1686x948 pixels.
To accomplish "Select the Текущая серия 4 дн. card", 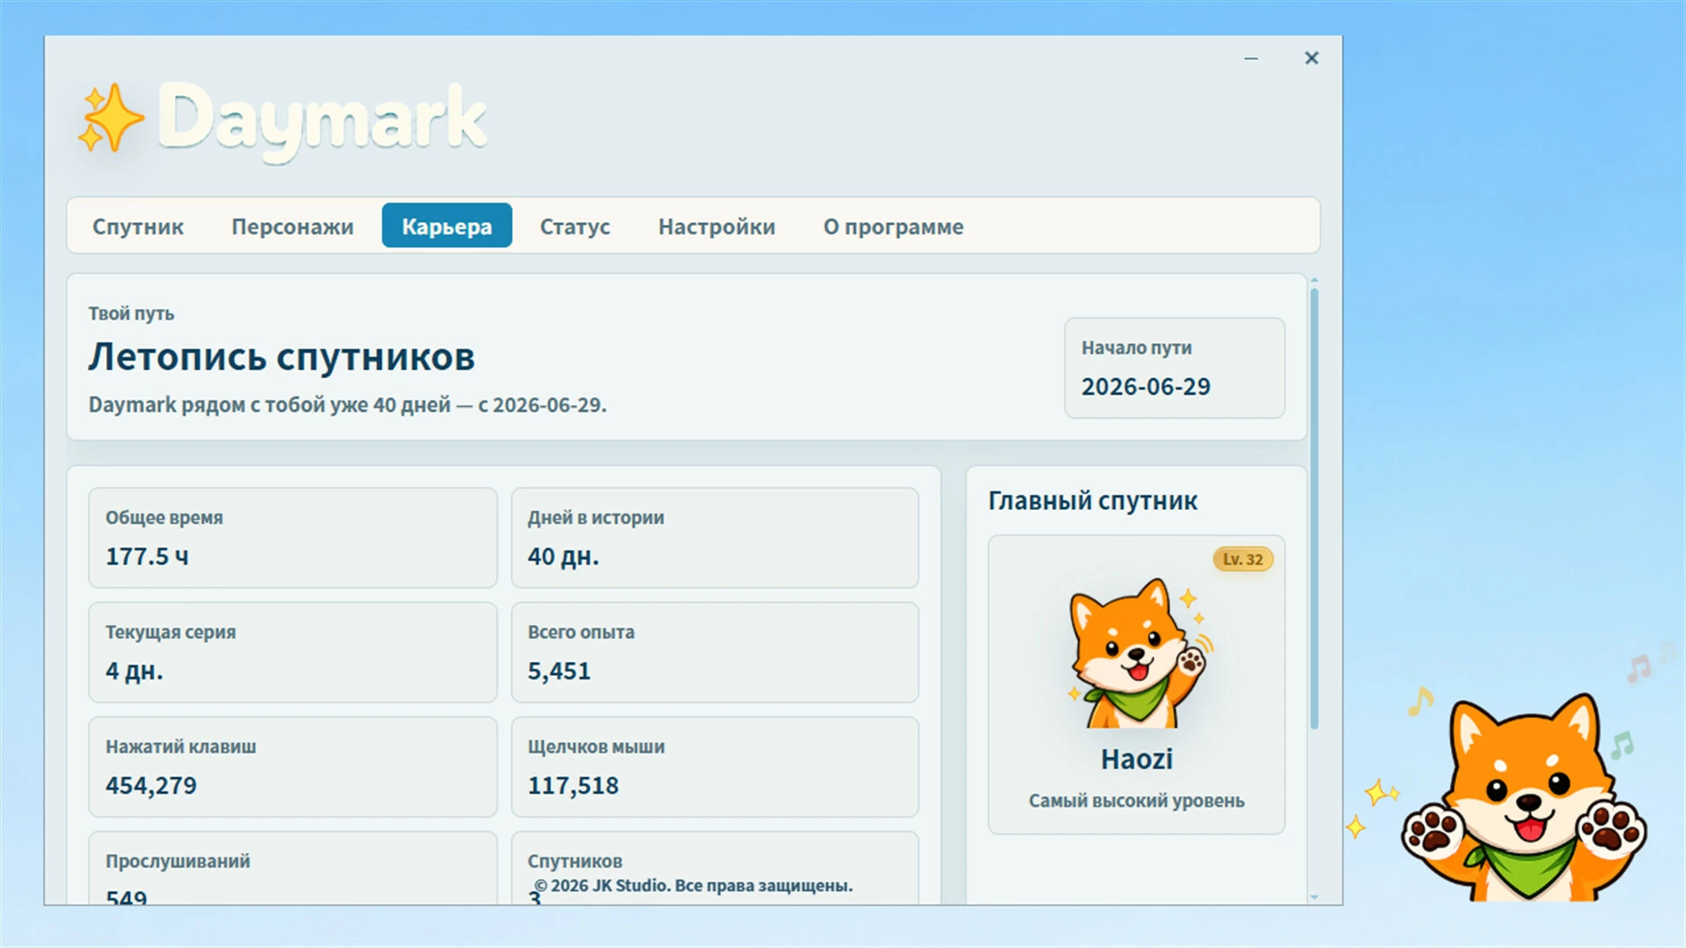I will point(292,652).
